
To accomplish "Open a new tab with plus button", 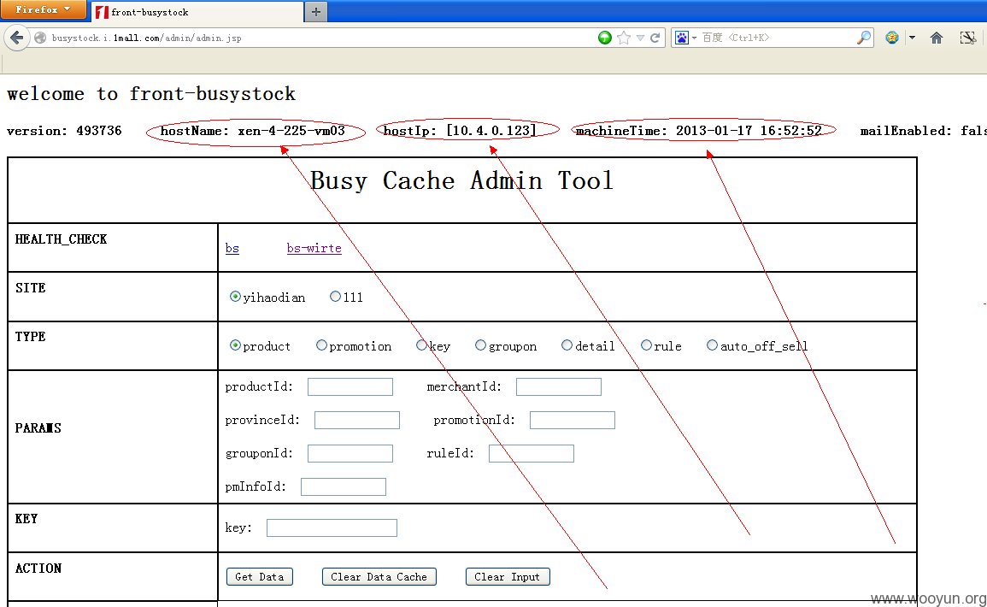I will pyautogui.click(x=316, y=12).
